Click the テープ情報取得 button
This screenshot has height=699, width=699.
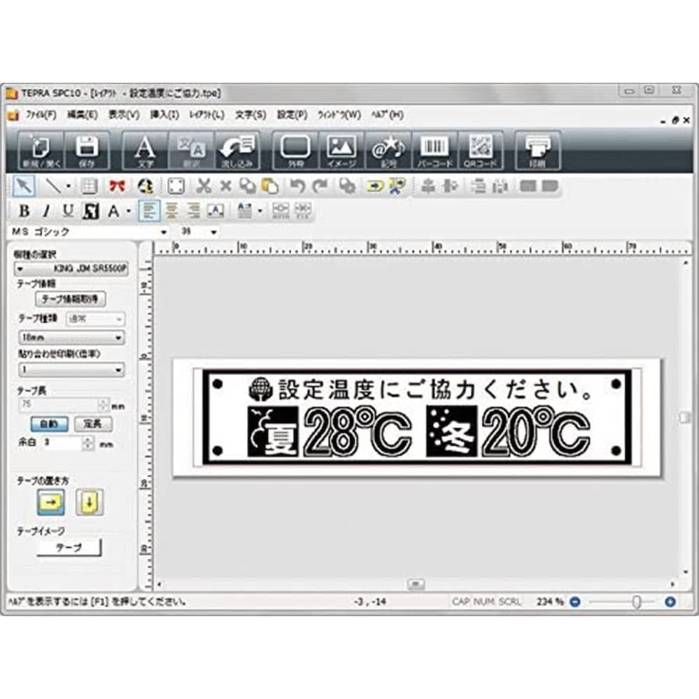69,299
